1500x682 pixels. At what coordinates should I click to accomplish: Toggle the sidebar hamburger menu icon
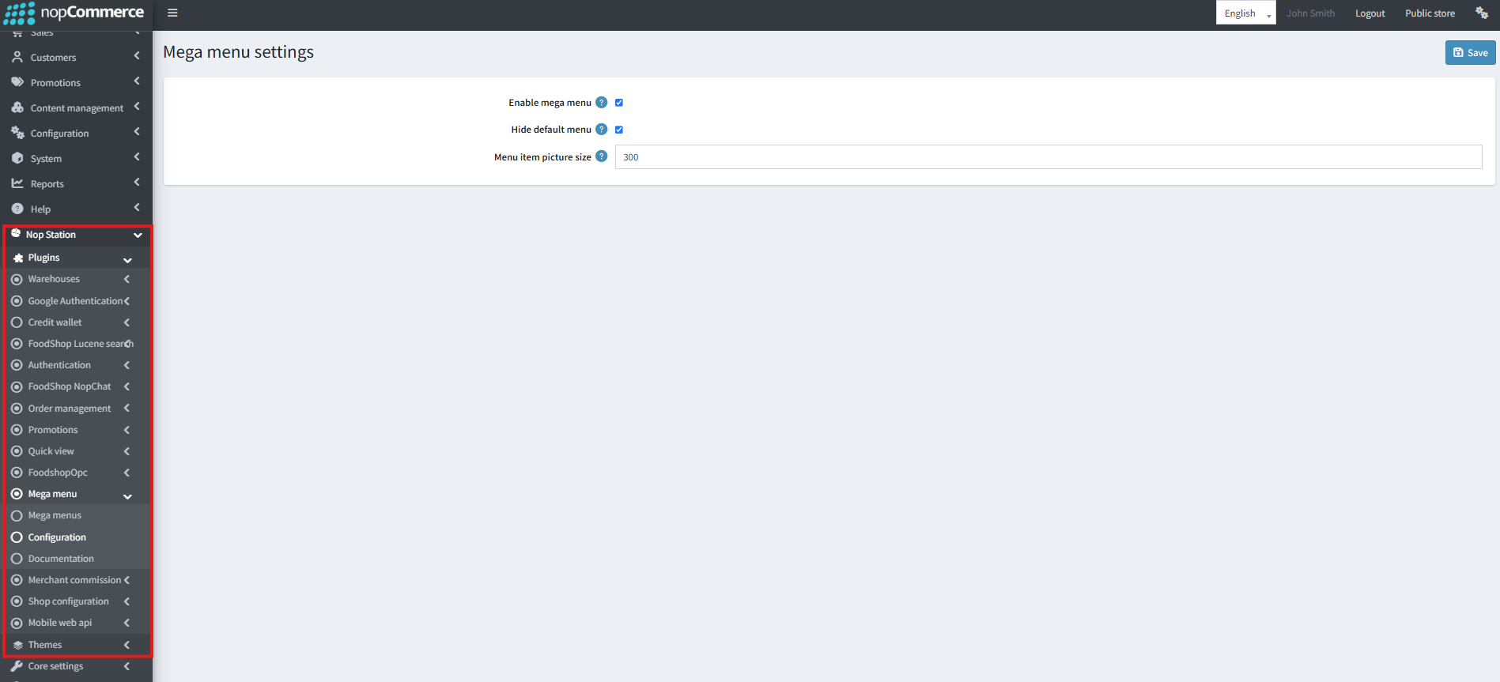172,13
